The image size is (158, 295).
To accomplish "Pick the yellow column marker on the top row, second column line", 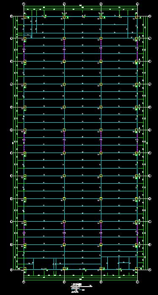I will (x=64, y=17).
